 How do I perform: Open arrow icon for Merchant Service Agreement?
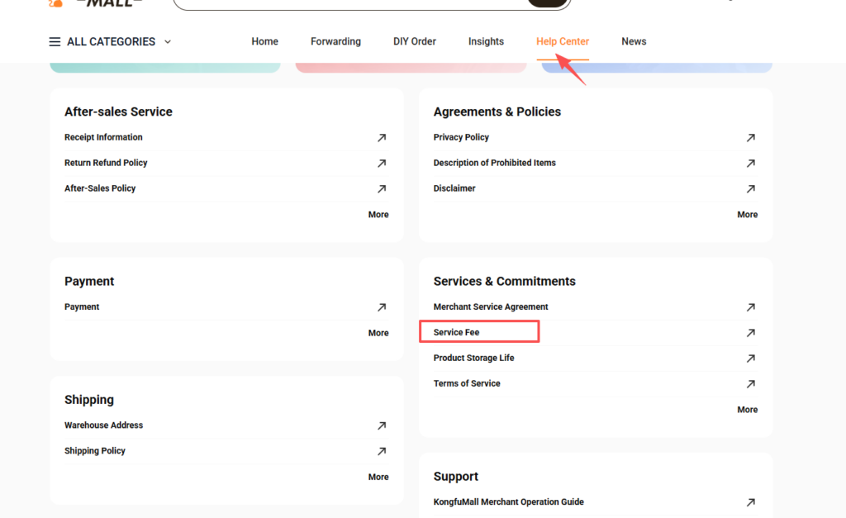tap(750, 307)
